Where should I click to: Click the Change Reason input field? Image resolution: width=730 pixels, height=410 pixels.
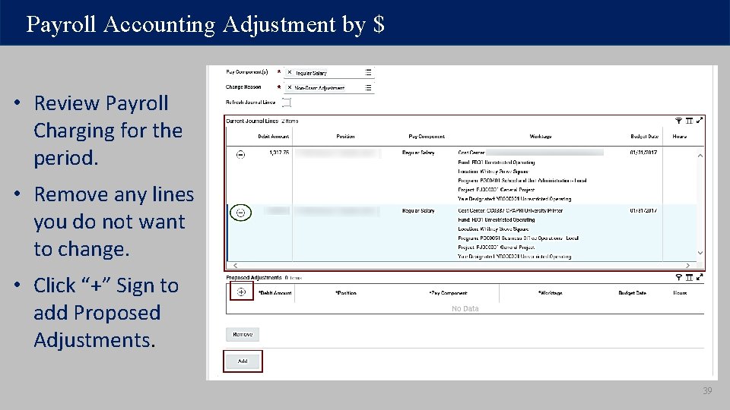click(328, 87)
